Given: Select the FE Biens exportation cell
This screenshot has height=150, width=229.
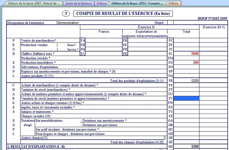Looking at the screenshot, I should [147, 45].
